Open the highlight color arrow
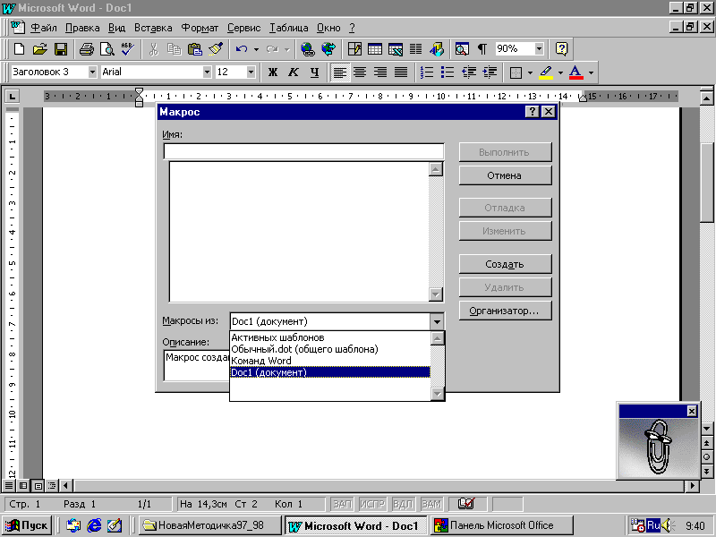The image size is (716, 537). 560,72
